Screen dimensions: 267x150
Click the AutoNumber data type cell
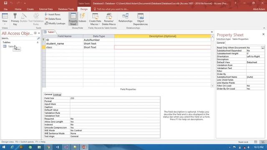pyautogui.click(x=99, y=40)
